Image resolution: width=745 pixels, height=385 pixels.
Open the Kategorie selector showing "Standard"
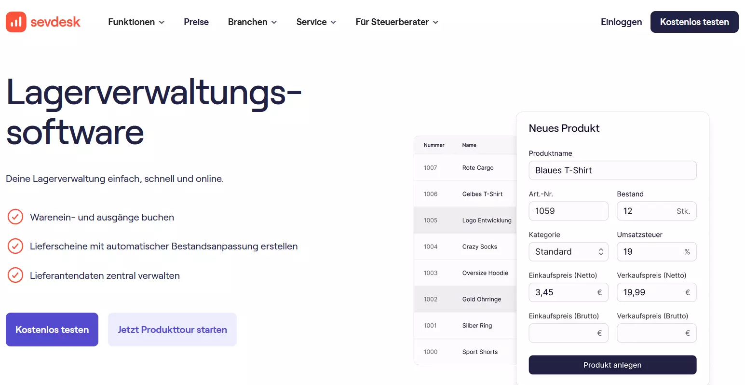tap(568, 251)
